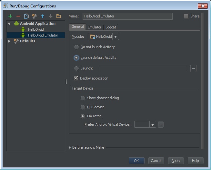The image size is (211, 170).
Task: Copy the selected configuration
Action: click(x=26, y=16)
